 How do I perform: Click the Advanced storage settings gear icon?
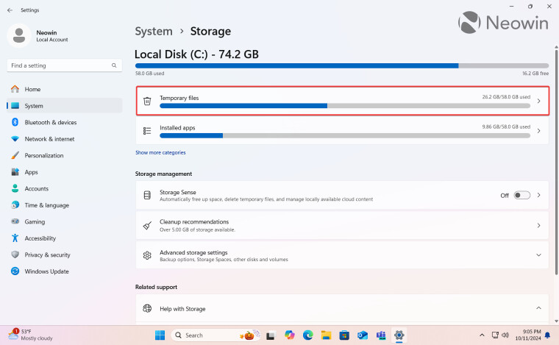click(x=147, y=255)
